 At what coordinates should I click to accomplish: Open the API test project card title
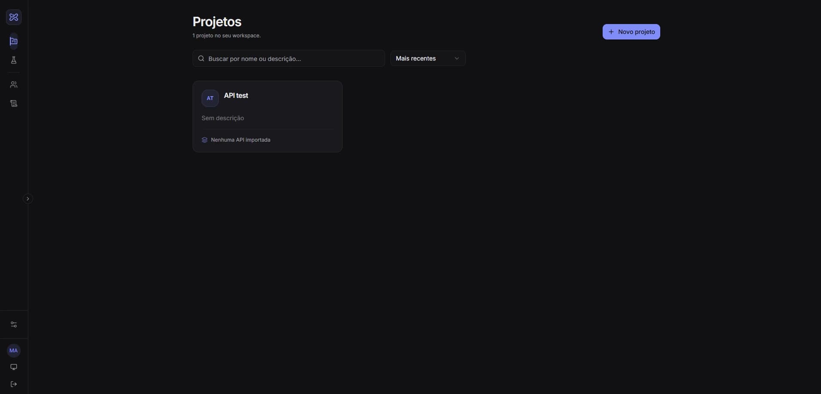236,95
